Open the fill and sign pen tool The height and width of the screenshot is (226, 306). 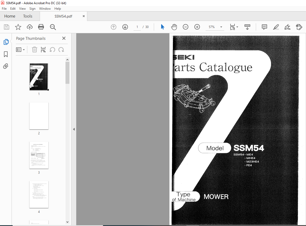[x=287, y=27]
